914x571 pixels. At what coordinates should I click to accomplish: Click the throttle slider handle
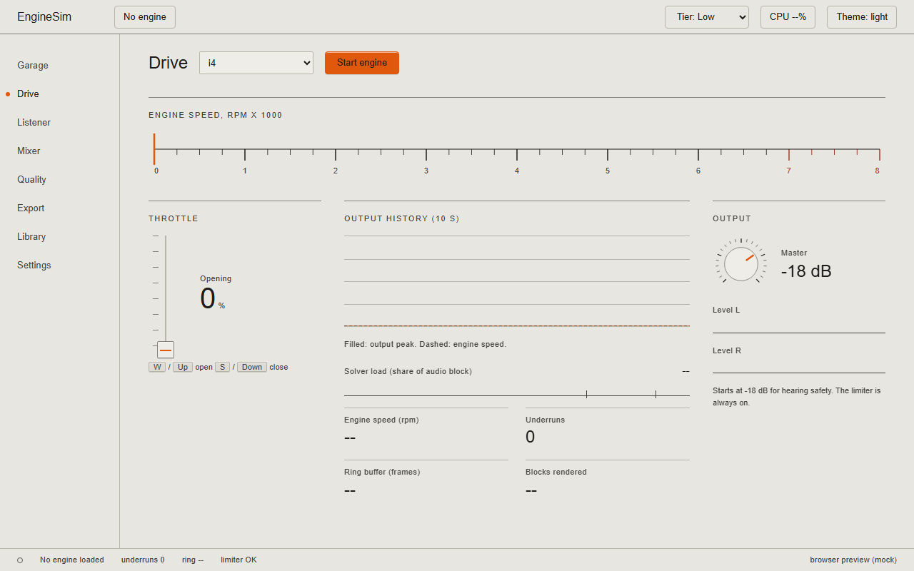click(x=166, y=350)
